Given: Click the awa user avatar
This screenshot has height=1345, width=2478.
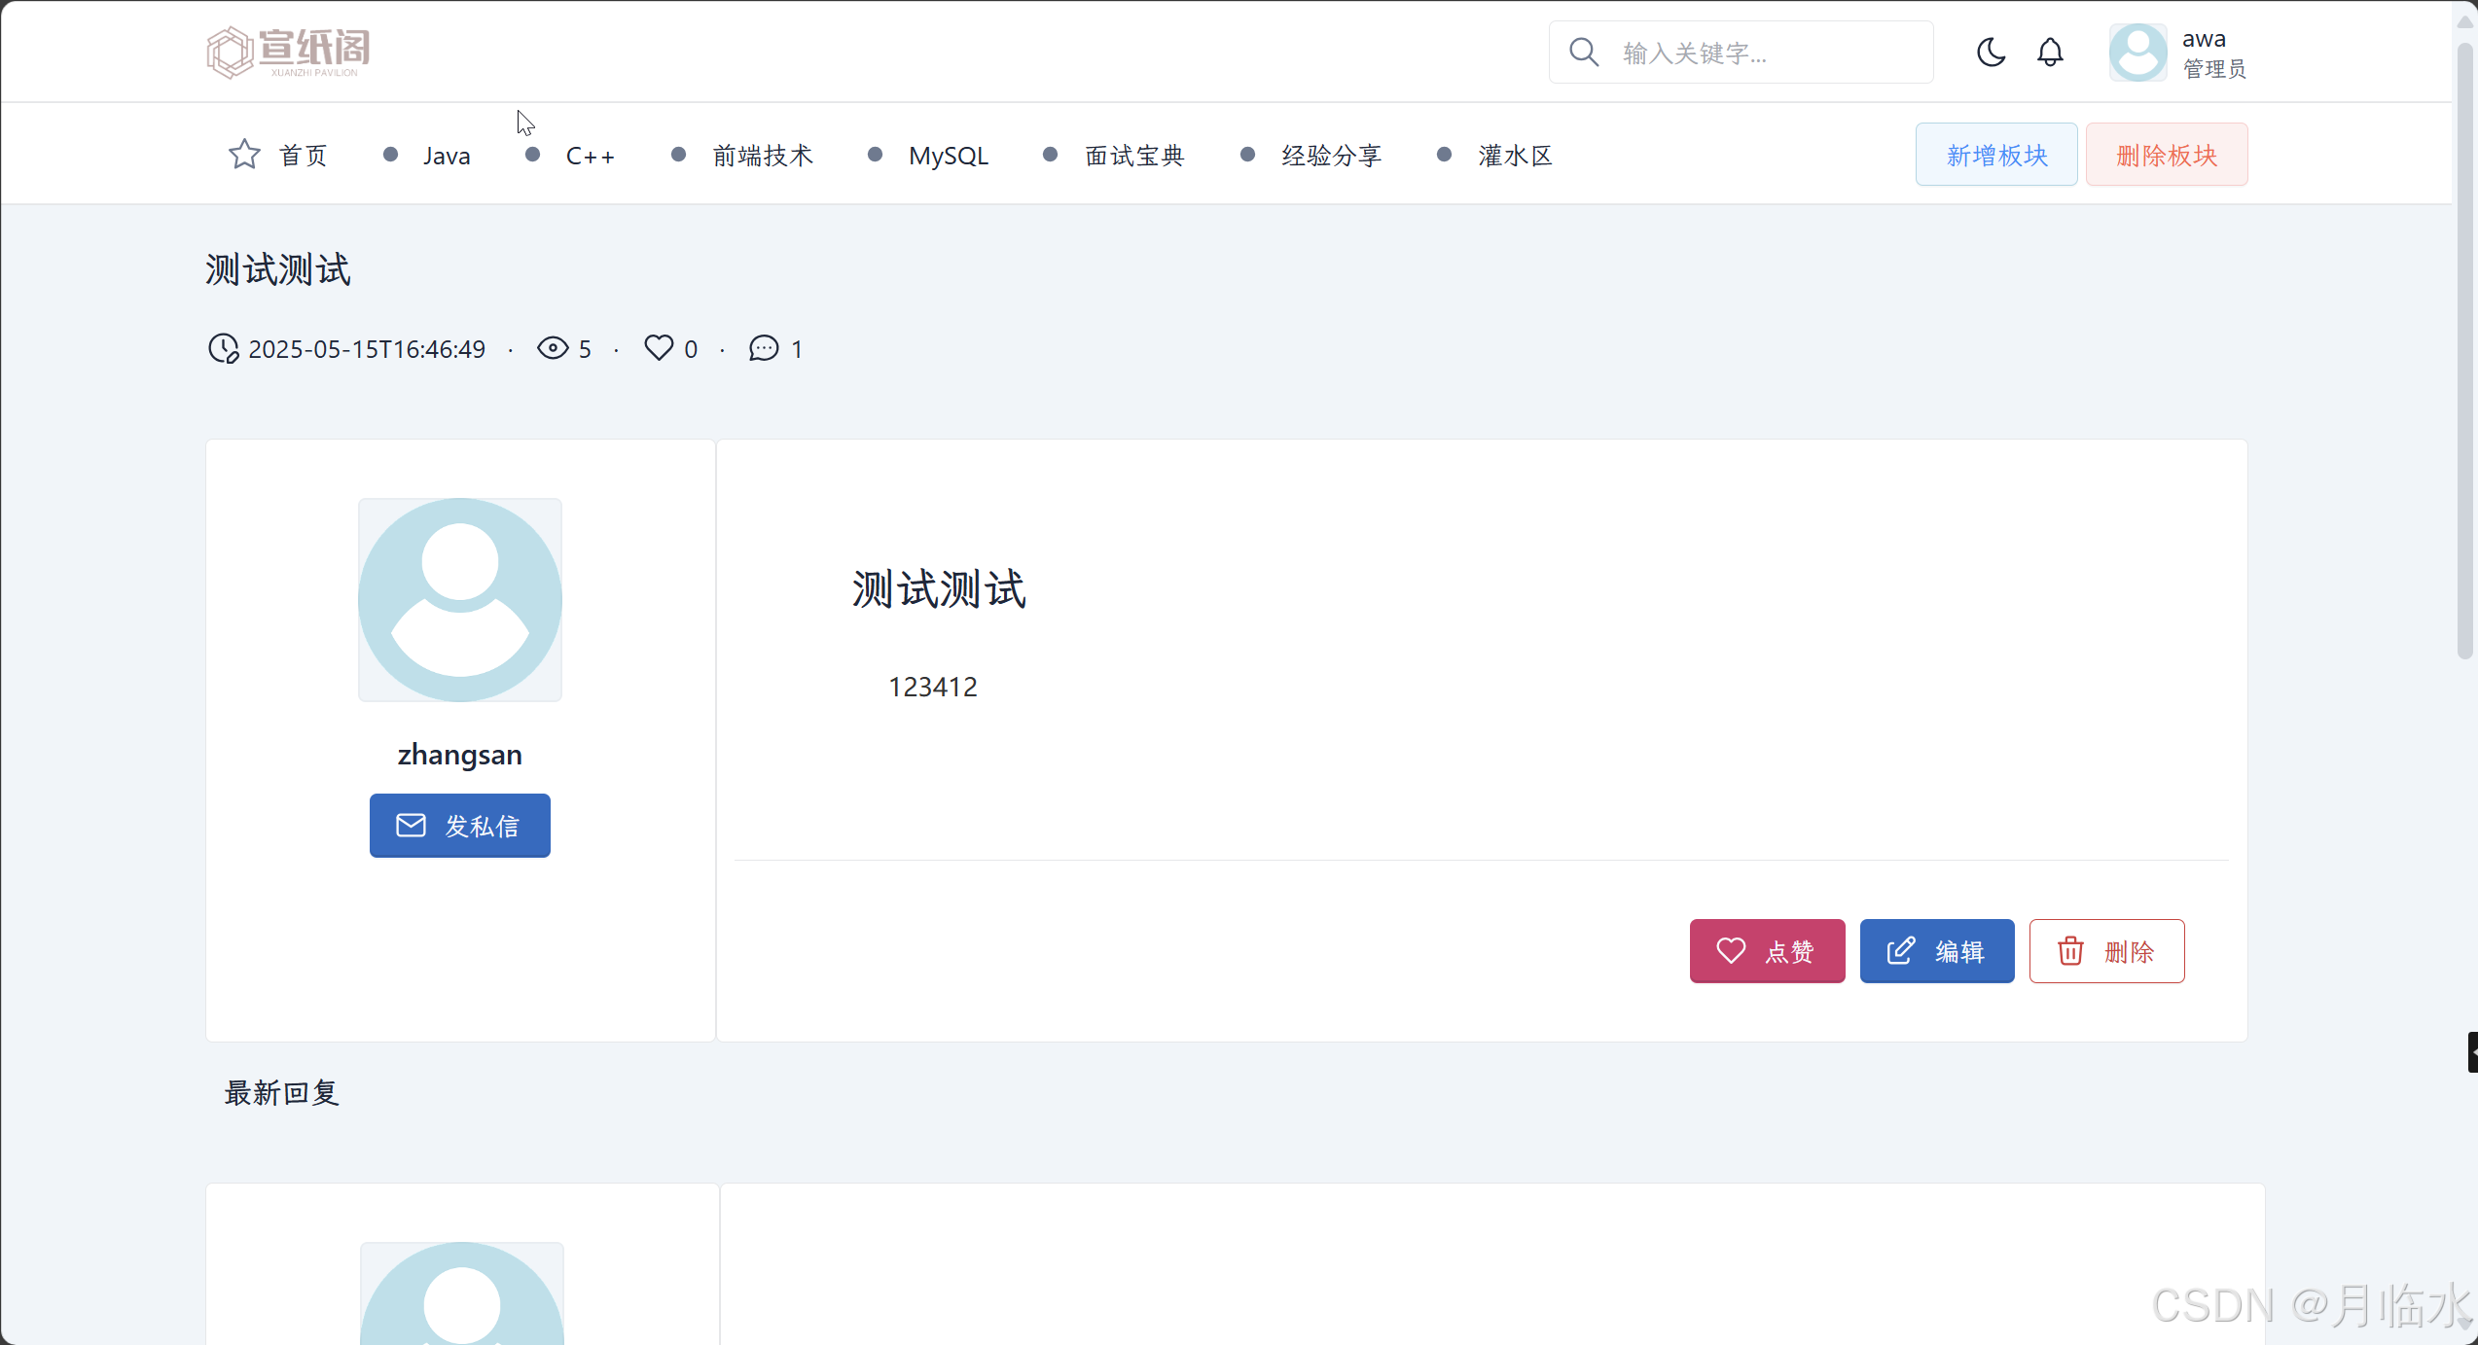Looking at the screenshot, I should (x=2137, y=52).
